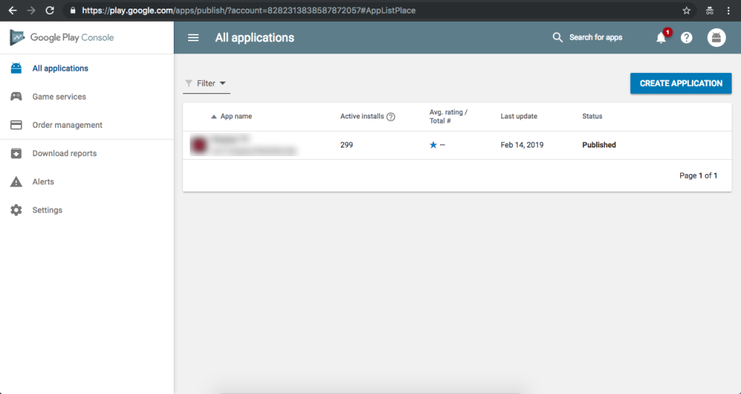Open Settings from the sidebar
Viewport: 741px width, 394px height.
[x=47, y=210]
